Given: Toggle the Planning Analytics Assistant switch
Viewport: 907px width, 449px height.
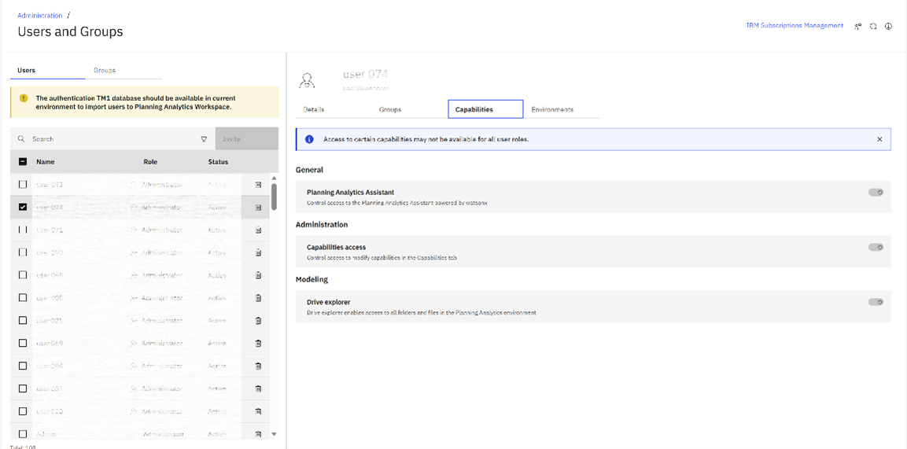Looking at the screenshot, I should pyautogui.click(x=876, y=193).
